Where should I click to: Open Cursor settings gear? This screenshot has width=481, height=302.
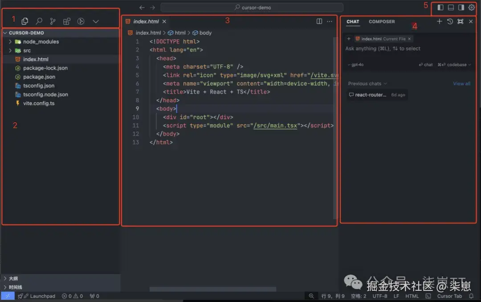[x=472, y=8]
